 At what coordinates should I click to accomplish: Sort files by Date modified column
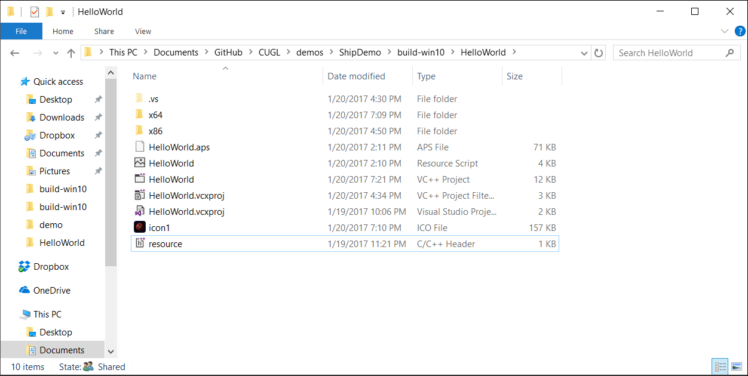pos(356,76)
